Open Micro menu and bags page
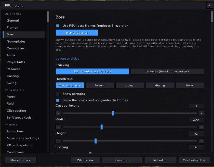Screen dimensions: 214x167 pos(24,138)
